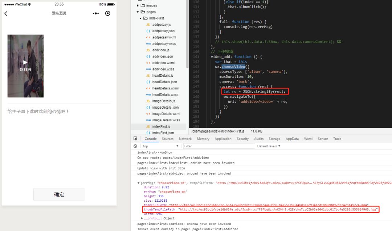Image resolution: width=392 pixels, height=231 pixels.
Task: Switch to the Console tab
Action: (x=151, y=139)
